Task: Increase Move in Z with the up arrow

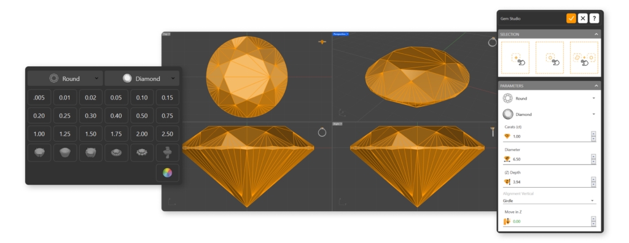Action: (593, 218)
